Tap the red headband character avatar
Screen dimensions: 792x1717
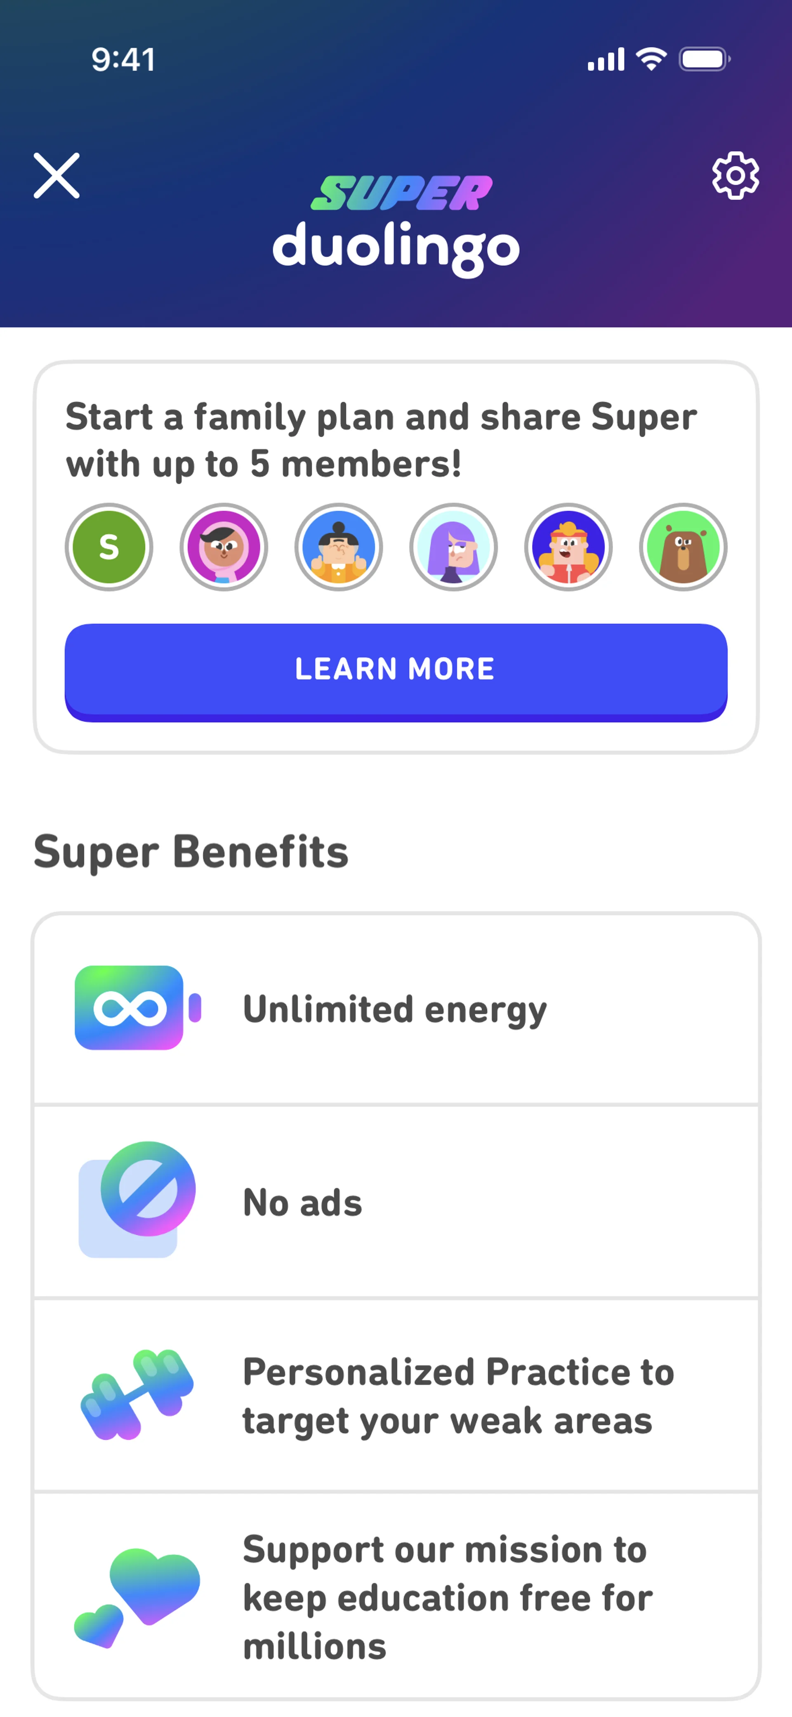pyautogui.click(x=568, y=547)
